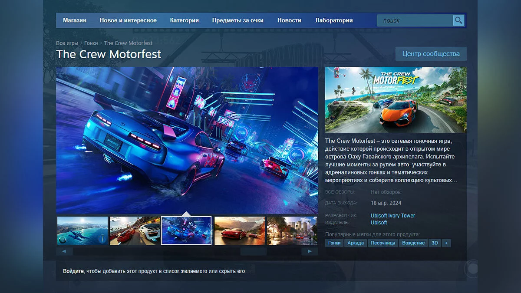The height and width of the screenshot is (293, 521).
Task: Open the Категории menu
Action: click(185, 20)
